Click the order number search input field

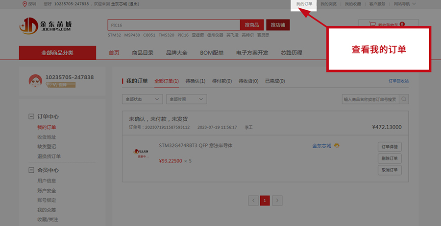tap(370, 99)
